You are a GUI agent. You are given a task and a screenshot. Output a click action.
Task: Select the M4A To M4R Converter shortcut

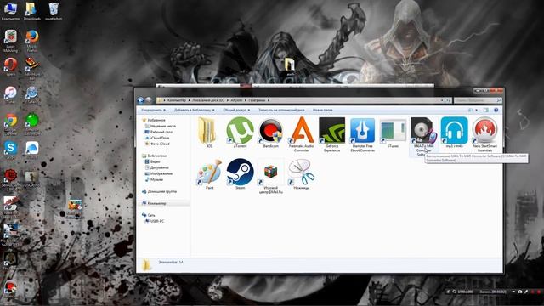(423, 136)
